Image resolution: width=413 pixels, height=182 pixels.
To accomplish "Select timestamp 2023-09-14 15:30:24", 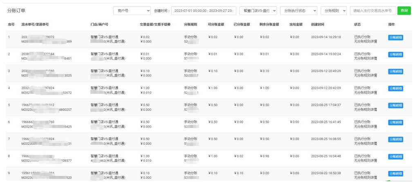I will click(x=326, y=54).
